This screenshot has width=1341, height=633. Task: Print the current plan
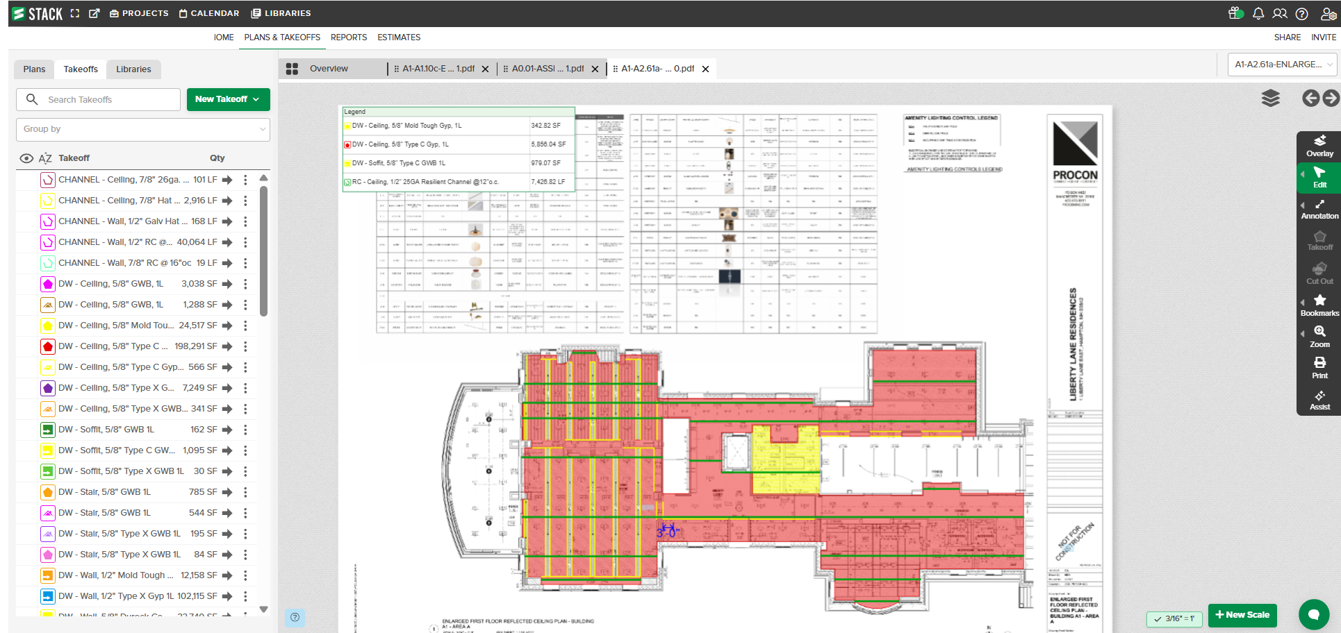tap(1319, 368)
